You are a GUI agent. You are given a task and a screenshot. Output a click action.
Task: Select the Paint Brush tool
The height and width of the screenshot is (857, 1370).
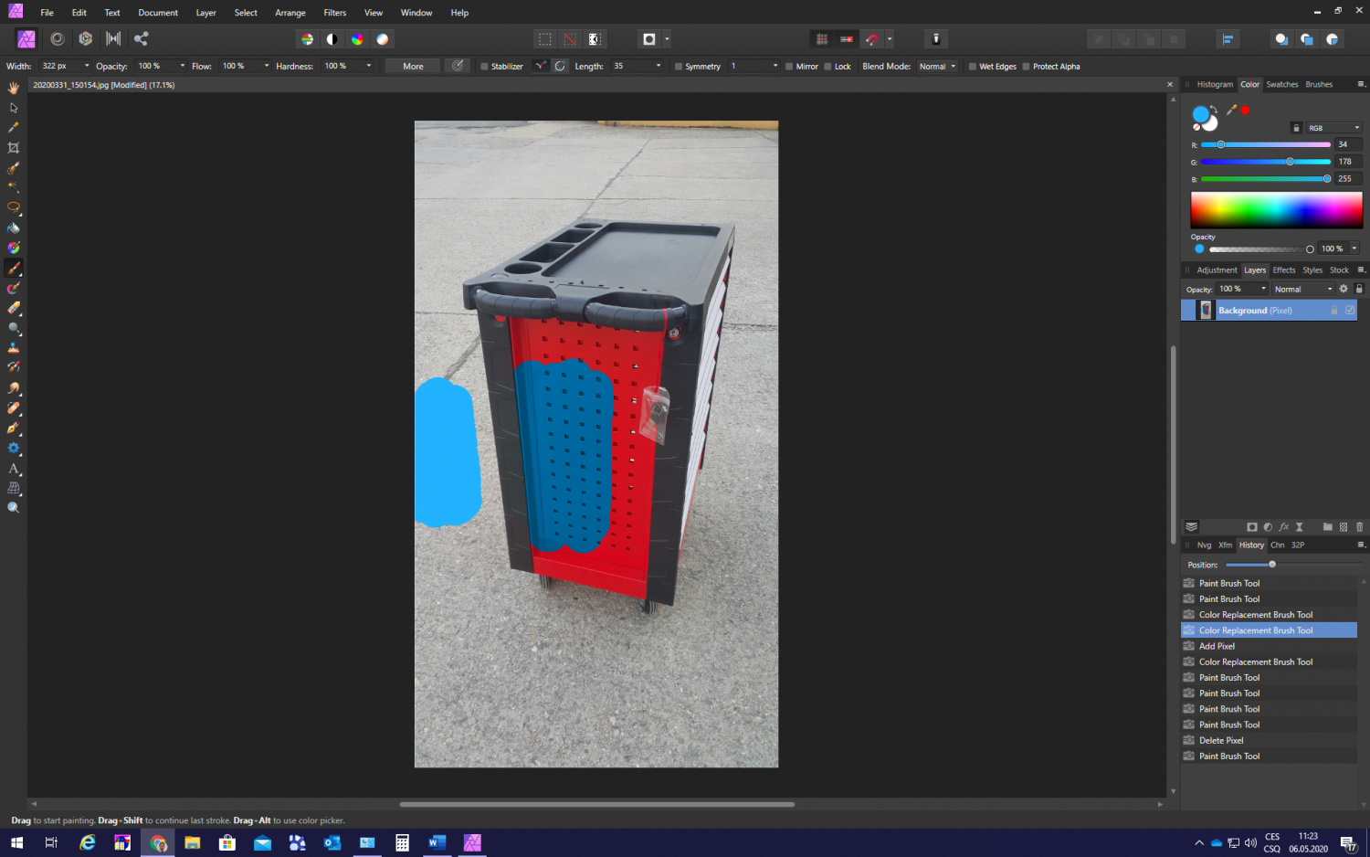(14, 268)
